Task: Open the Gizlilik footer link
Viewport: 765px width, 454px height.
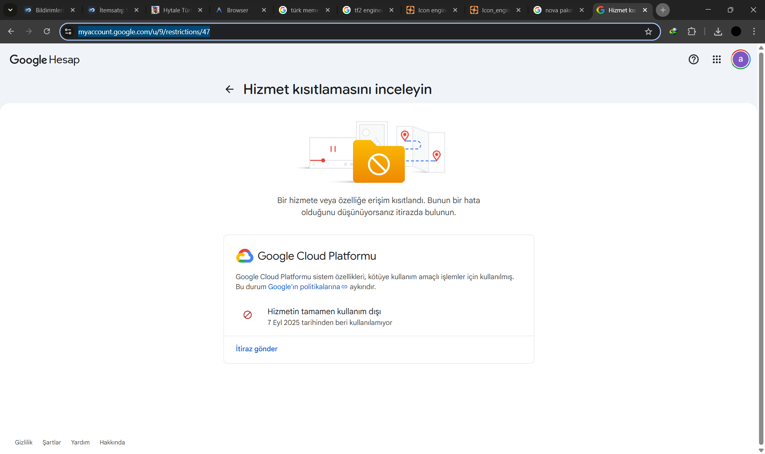Action: click(24, 442)
